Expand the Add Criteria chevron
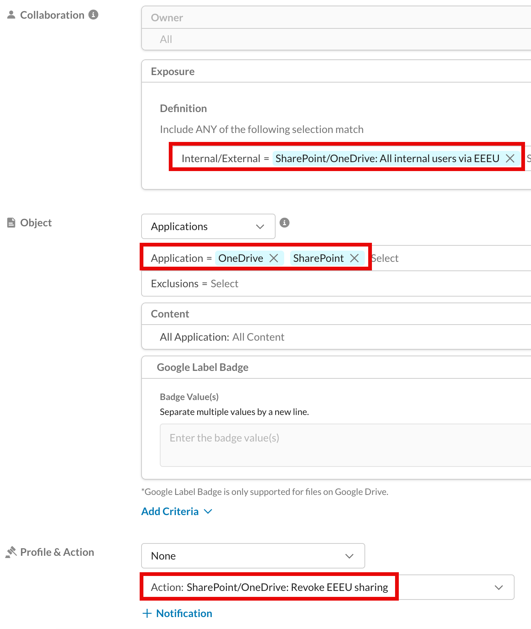Viewport: 531px width, 629px height. tap(208, 511)
